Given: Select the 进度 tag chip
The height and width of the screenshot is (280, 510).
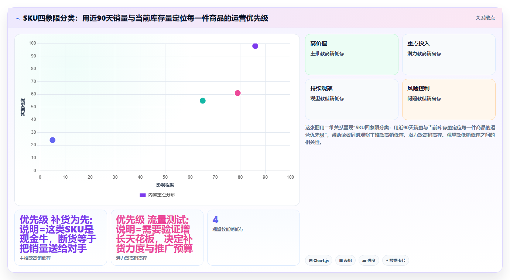Looking at the screenshot, I should [x=369, y=260].
